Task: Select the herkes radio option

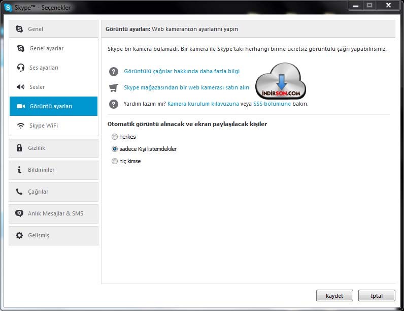Action: [115, 137]
